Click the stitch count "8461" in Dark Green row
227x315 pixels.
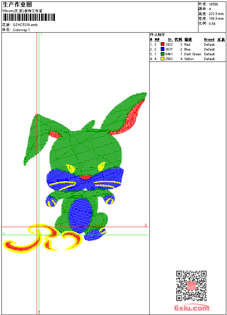(x=169, y=54)
